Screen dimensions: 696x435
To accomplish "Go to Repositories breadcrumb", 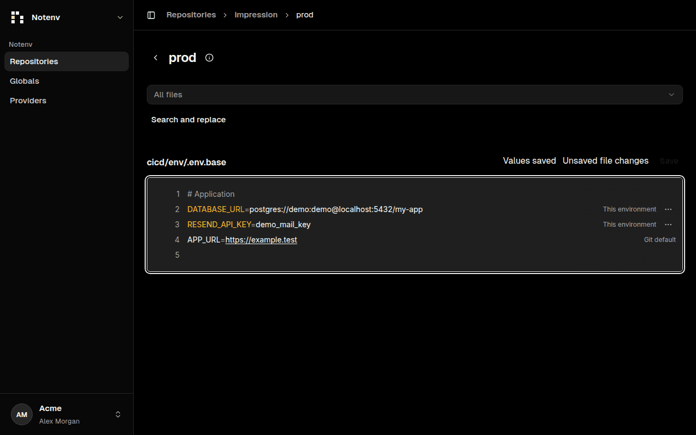I will 191,15.
